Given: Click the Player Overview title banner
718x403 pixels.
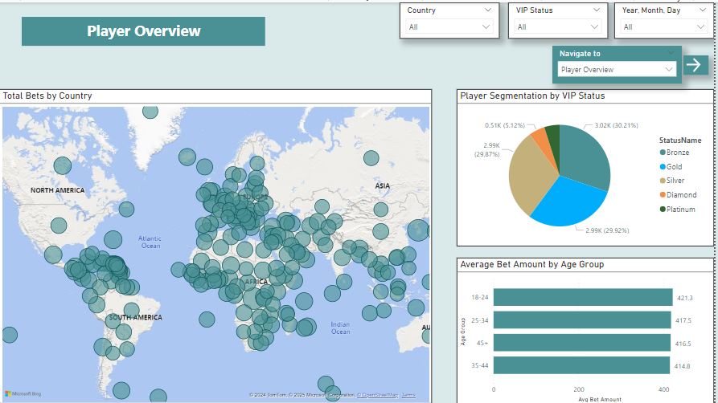Looking at the screenshot, I should [x=143, y=31].
